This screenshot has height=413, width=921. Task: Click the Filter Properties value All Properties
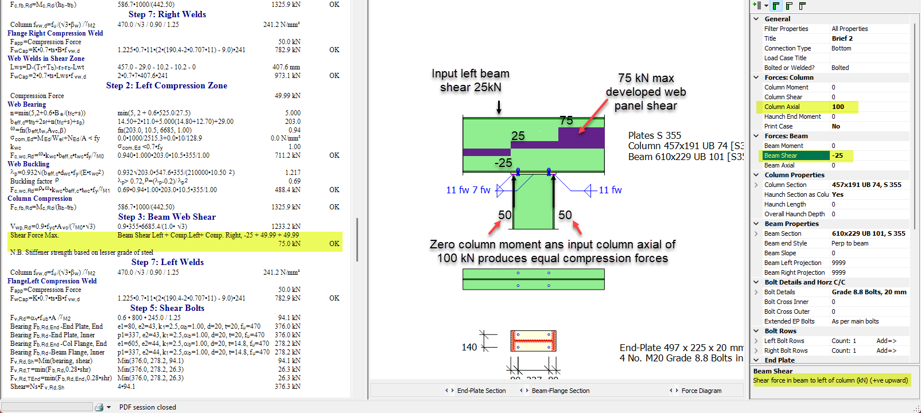[849, 29]
